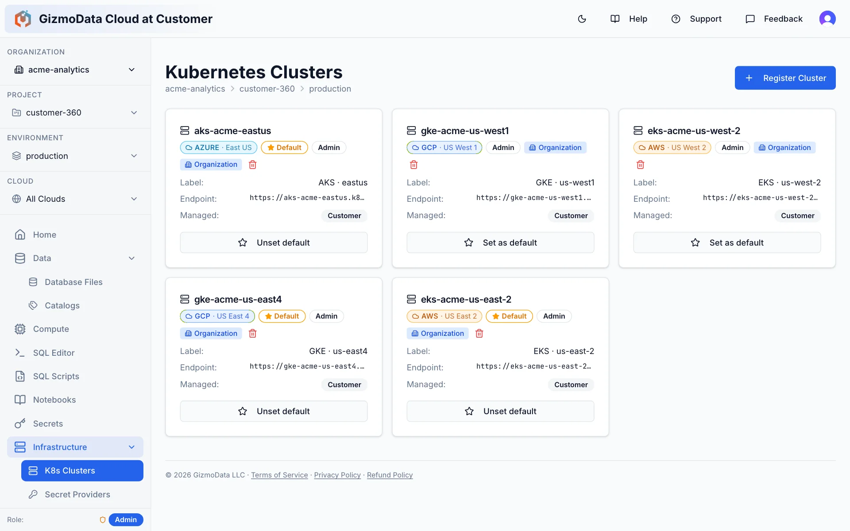850x531 pixels.
Task: Click the SQL Scripts file icon
Action: [x=20, y=376]
